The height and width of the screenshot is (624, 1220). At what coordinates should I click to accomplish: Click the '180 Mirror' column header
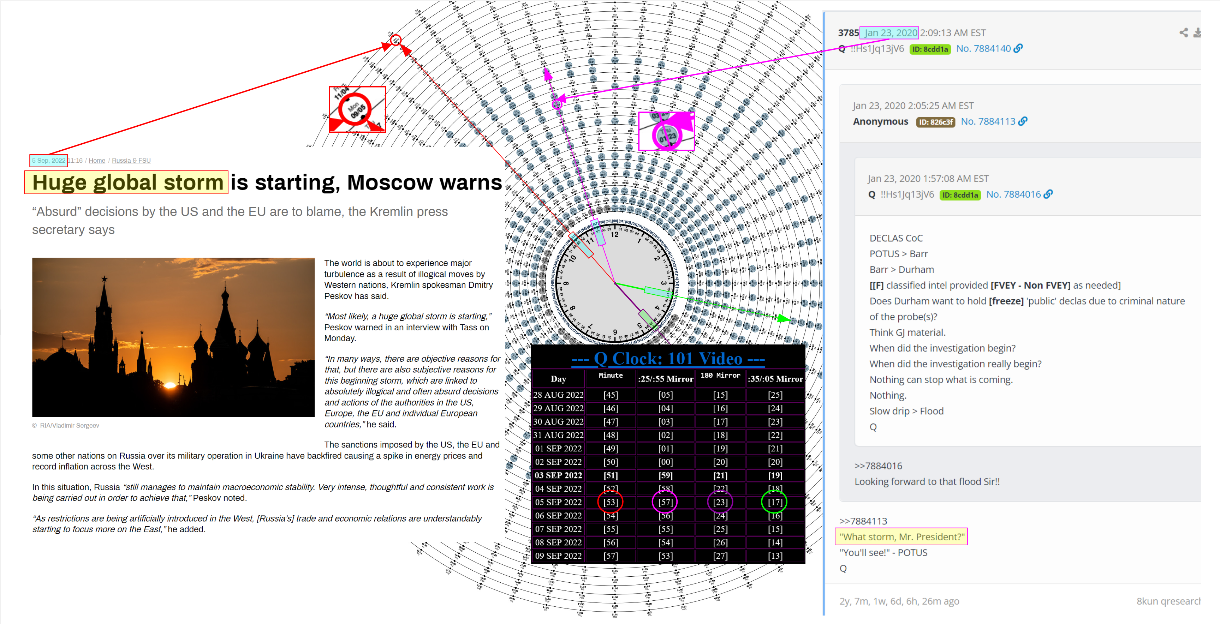pos(720,376)
